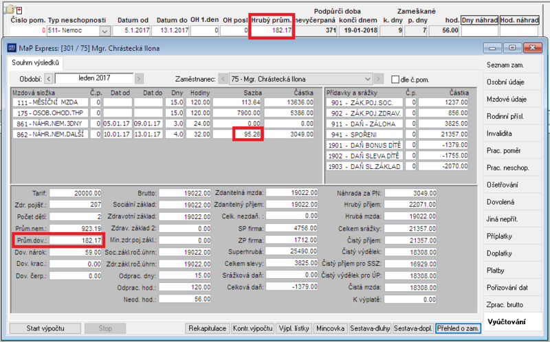Select next employee with Zaměstnanec right arrow
The height and width of the screenshot is (342, 550).
[x=379, y=79]
